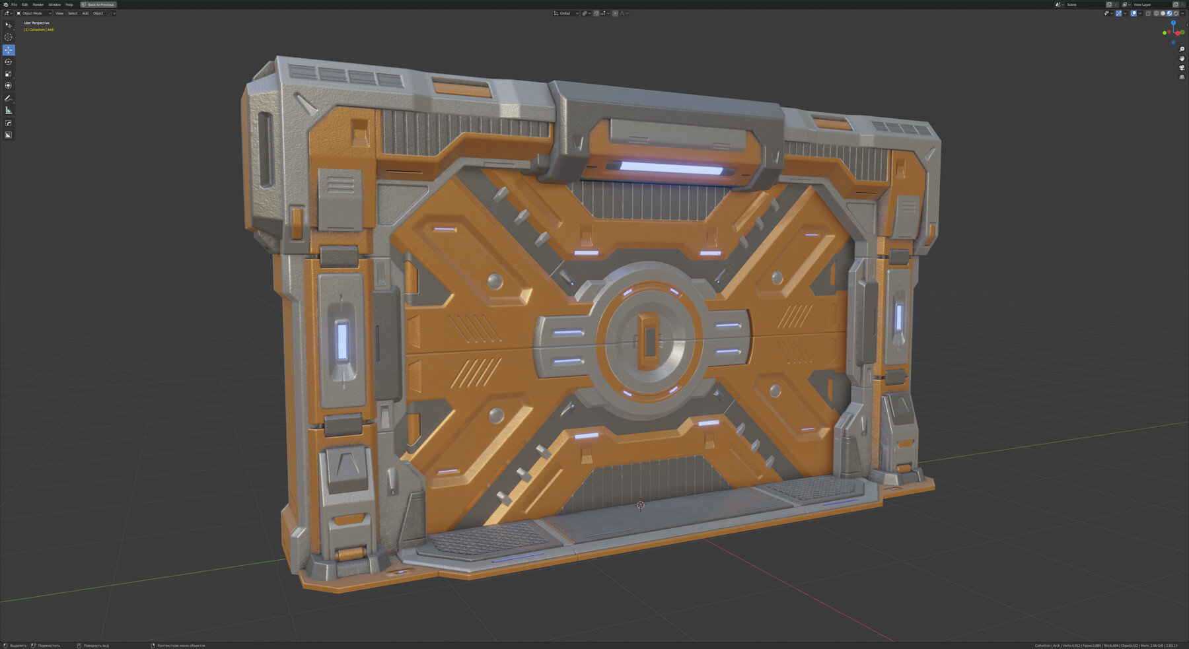1189x649 pixels.
Task: Open the Object Mode dropdown
Action: point(34,13)
